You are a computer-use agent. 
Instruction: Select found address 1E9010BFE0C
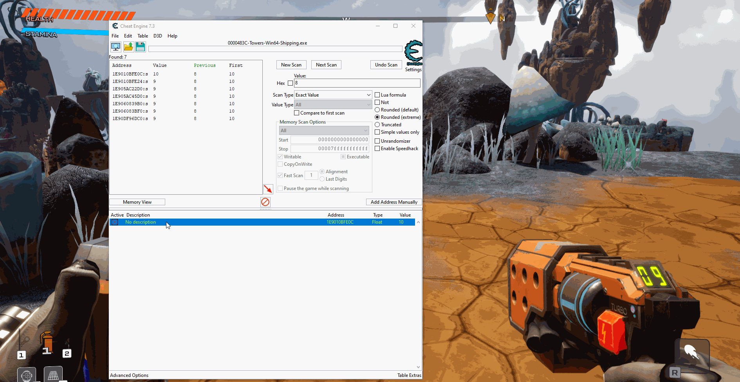click(x=130, y=74)
